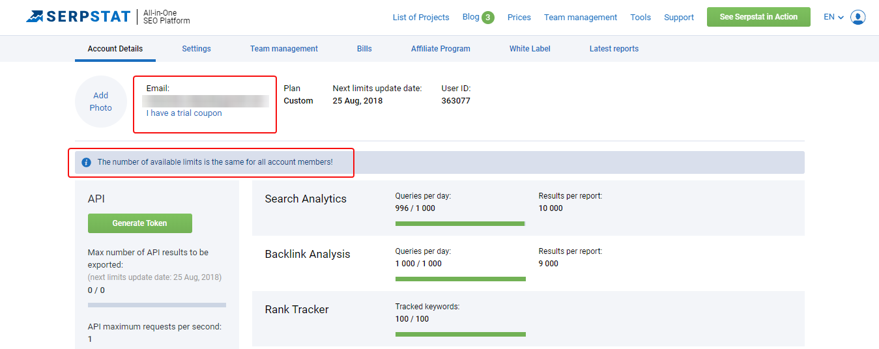Screen dimensions: 879x349
Task: Open the Blog notification badge showing 3
Action: (488, 18)
